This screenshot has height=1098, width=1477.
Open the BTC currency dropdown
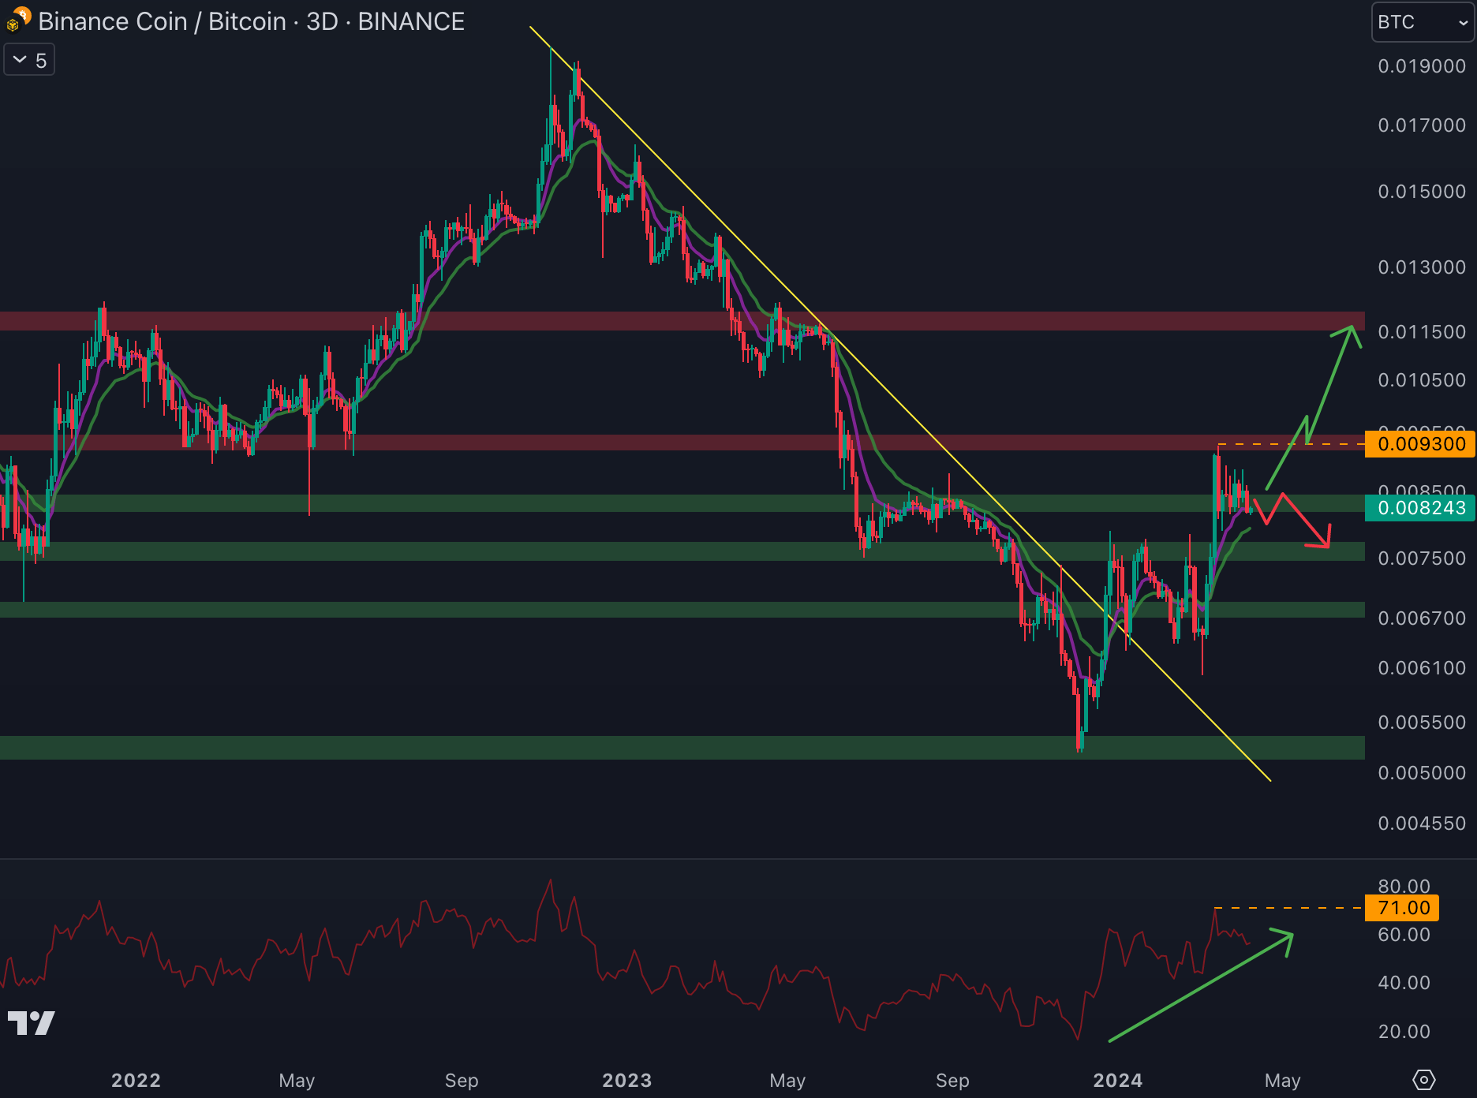click(1422, 22)
